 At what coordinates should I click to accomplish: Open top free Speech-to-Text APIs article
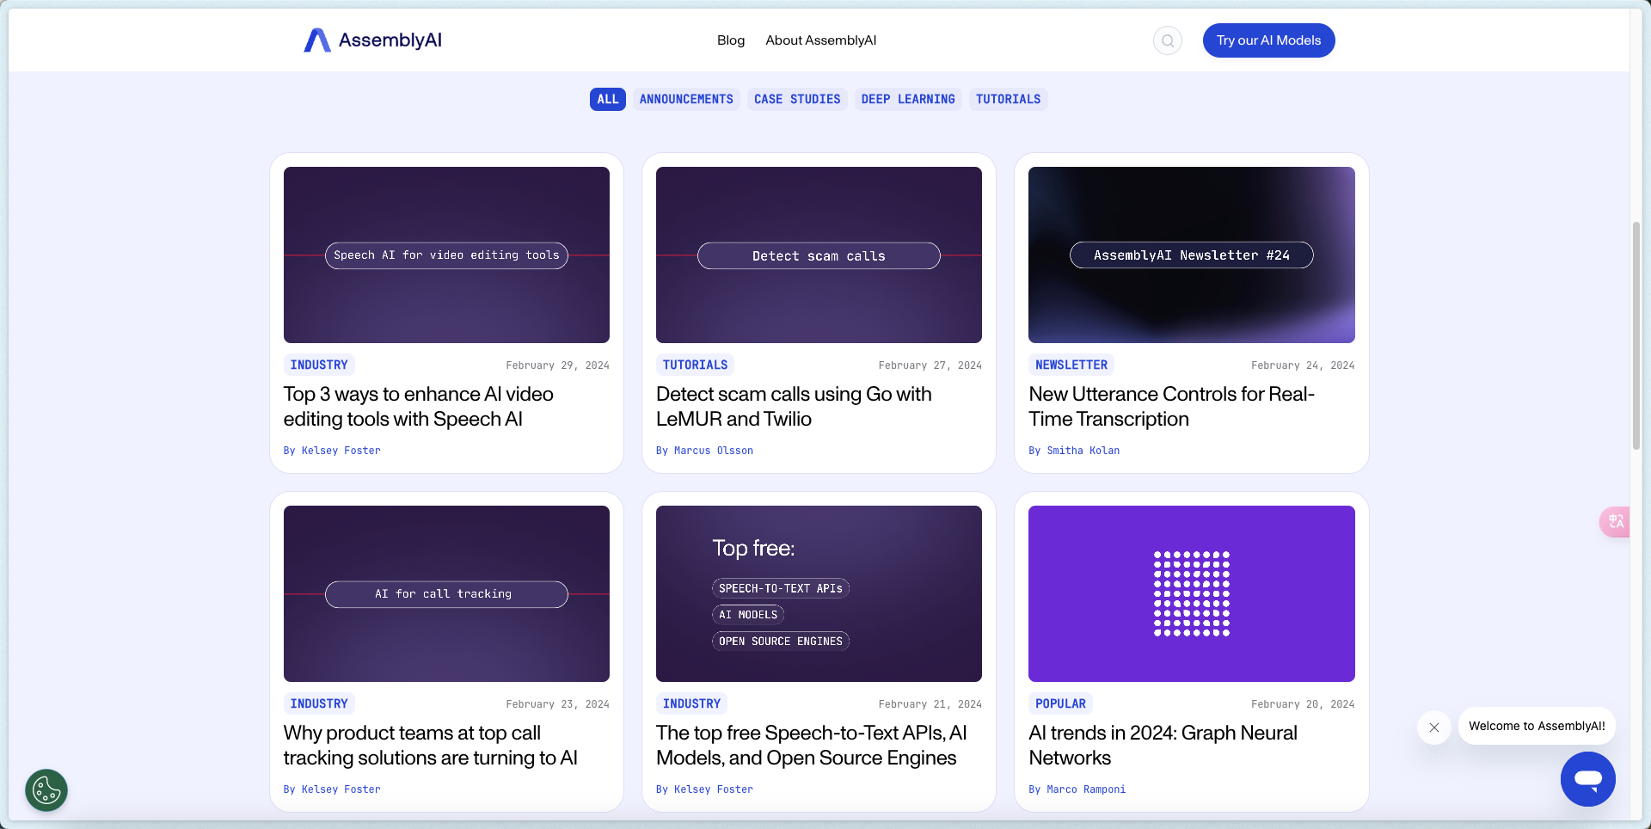812,746
